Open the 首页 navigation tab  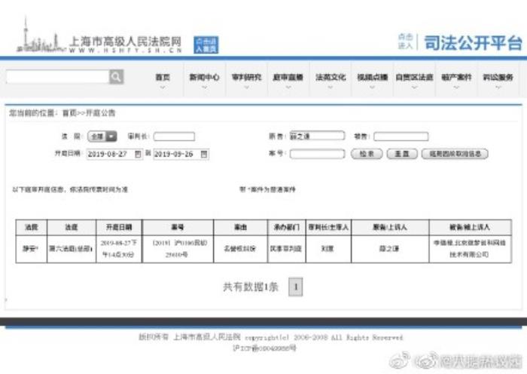tap(163, 81)
